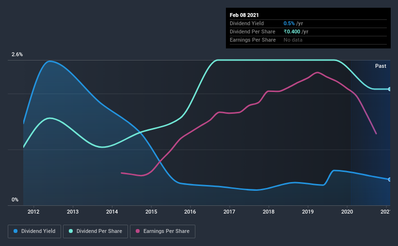Click the blue Dividend Yield legend dot
The height and width of the screenshot is (246, 398).
pos(16,231)
